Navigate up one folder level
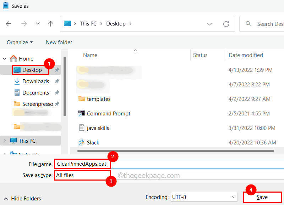Screen dimensions: 284x205 click(50, 23)
